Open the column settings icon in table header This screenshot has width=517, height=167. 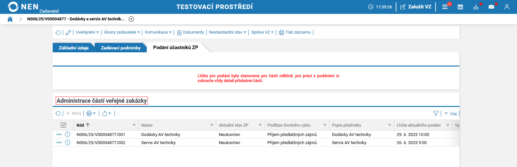tap(63, 125)
